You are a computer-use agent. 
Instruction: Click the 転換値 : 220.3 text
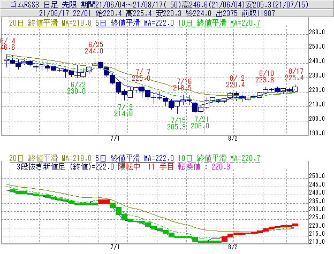[204, 166]
